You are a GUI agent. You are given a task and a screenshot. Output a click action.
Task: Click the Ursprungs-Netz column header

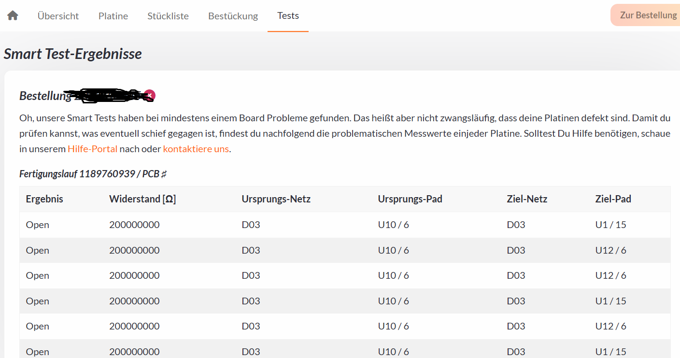point(276,199)
